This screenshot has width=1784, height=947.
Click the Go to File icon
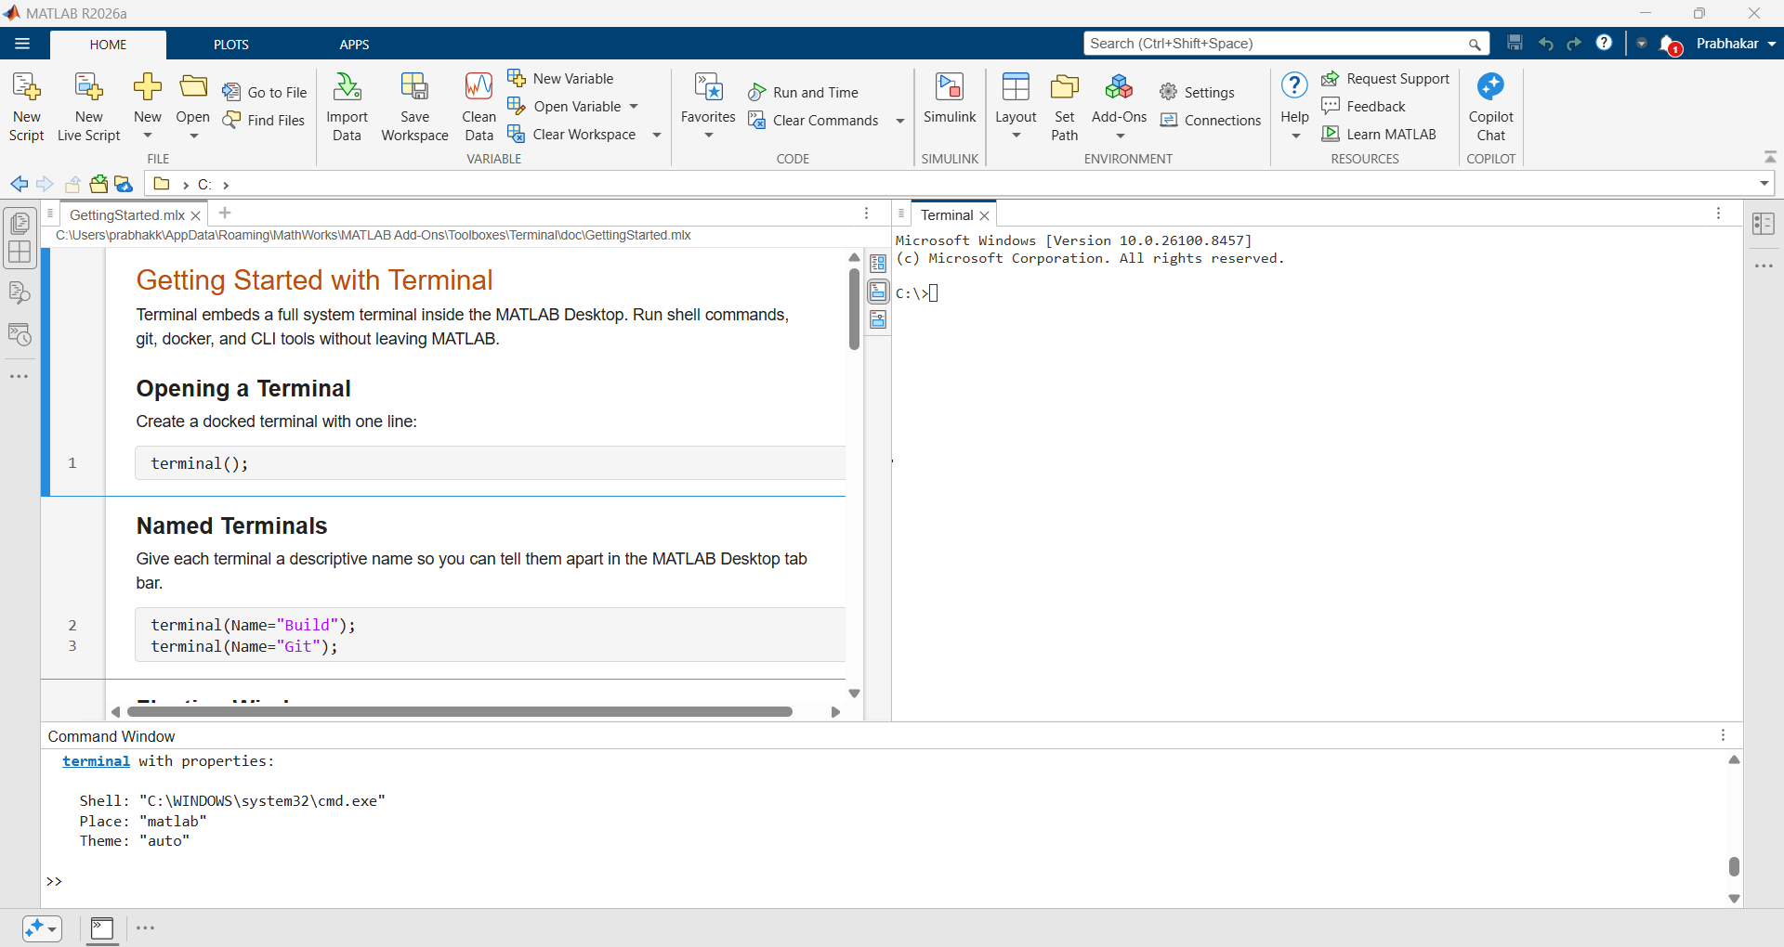(x=232, y=92)
